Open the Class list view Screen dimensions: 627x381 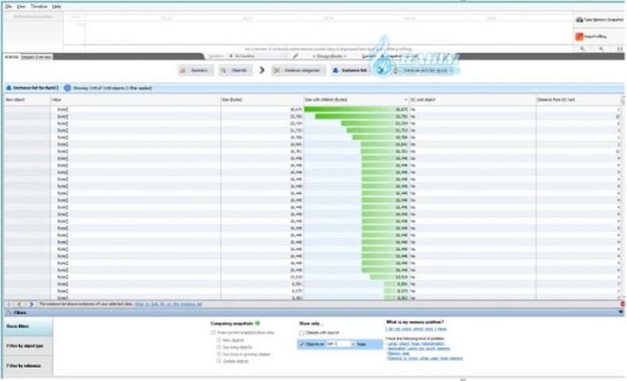point(236,70)
